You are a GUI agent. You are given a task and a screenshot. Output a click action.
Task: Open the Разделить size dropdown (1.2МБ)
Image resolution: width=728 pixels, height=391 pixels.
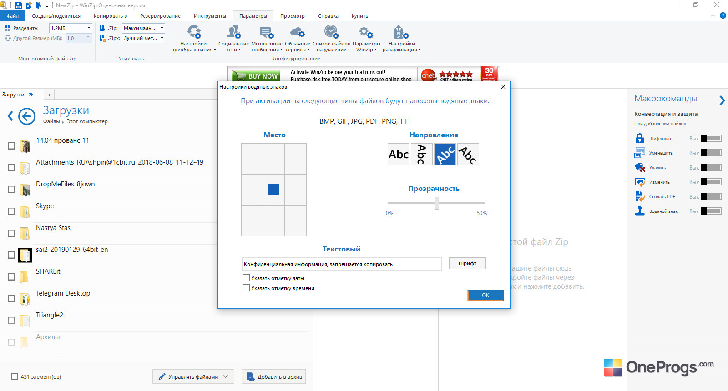[x=89, y=28]
